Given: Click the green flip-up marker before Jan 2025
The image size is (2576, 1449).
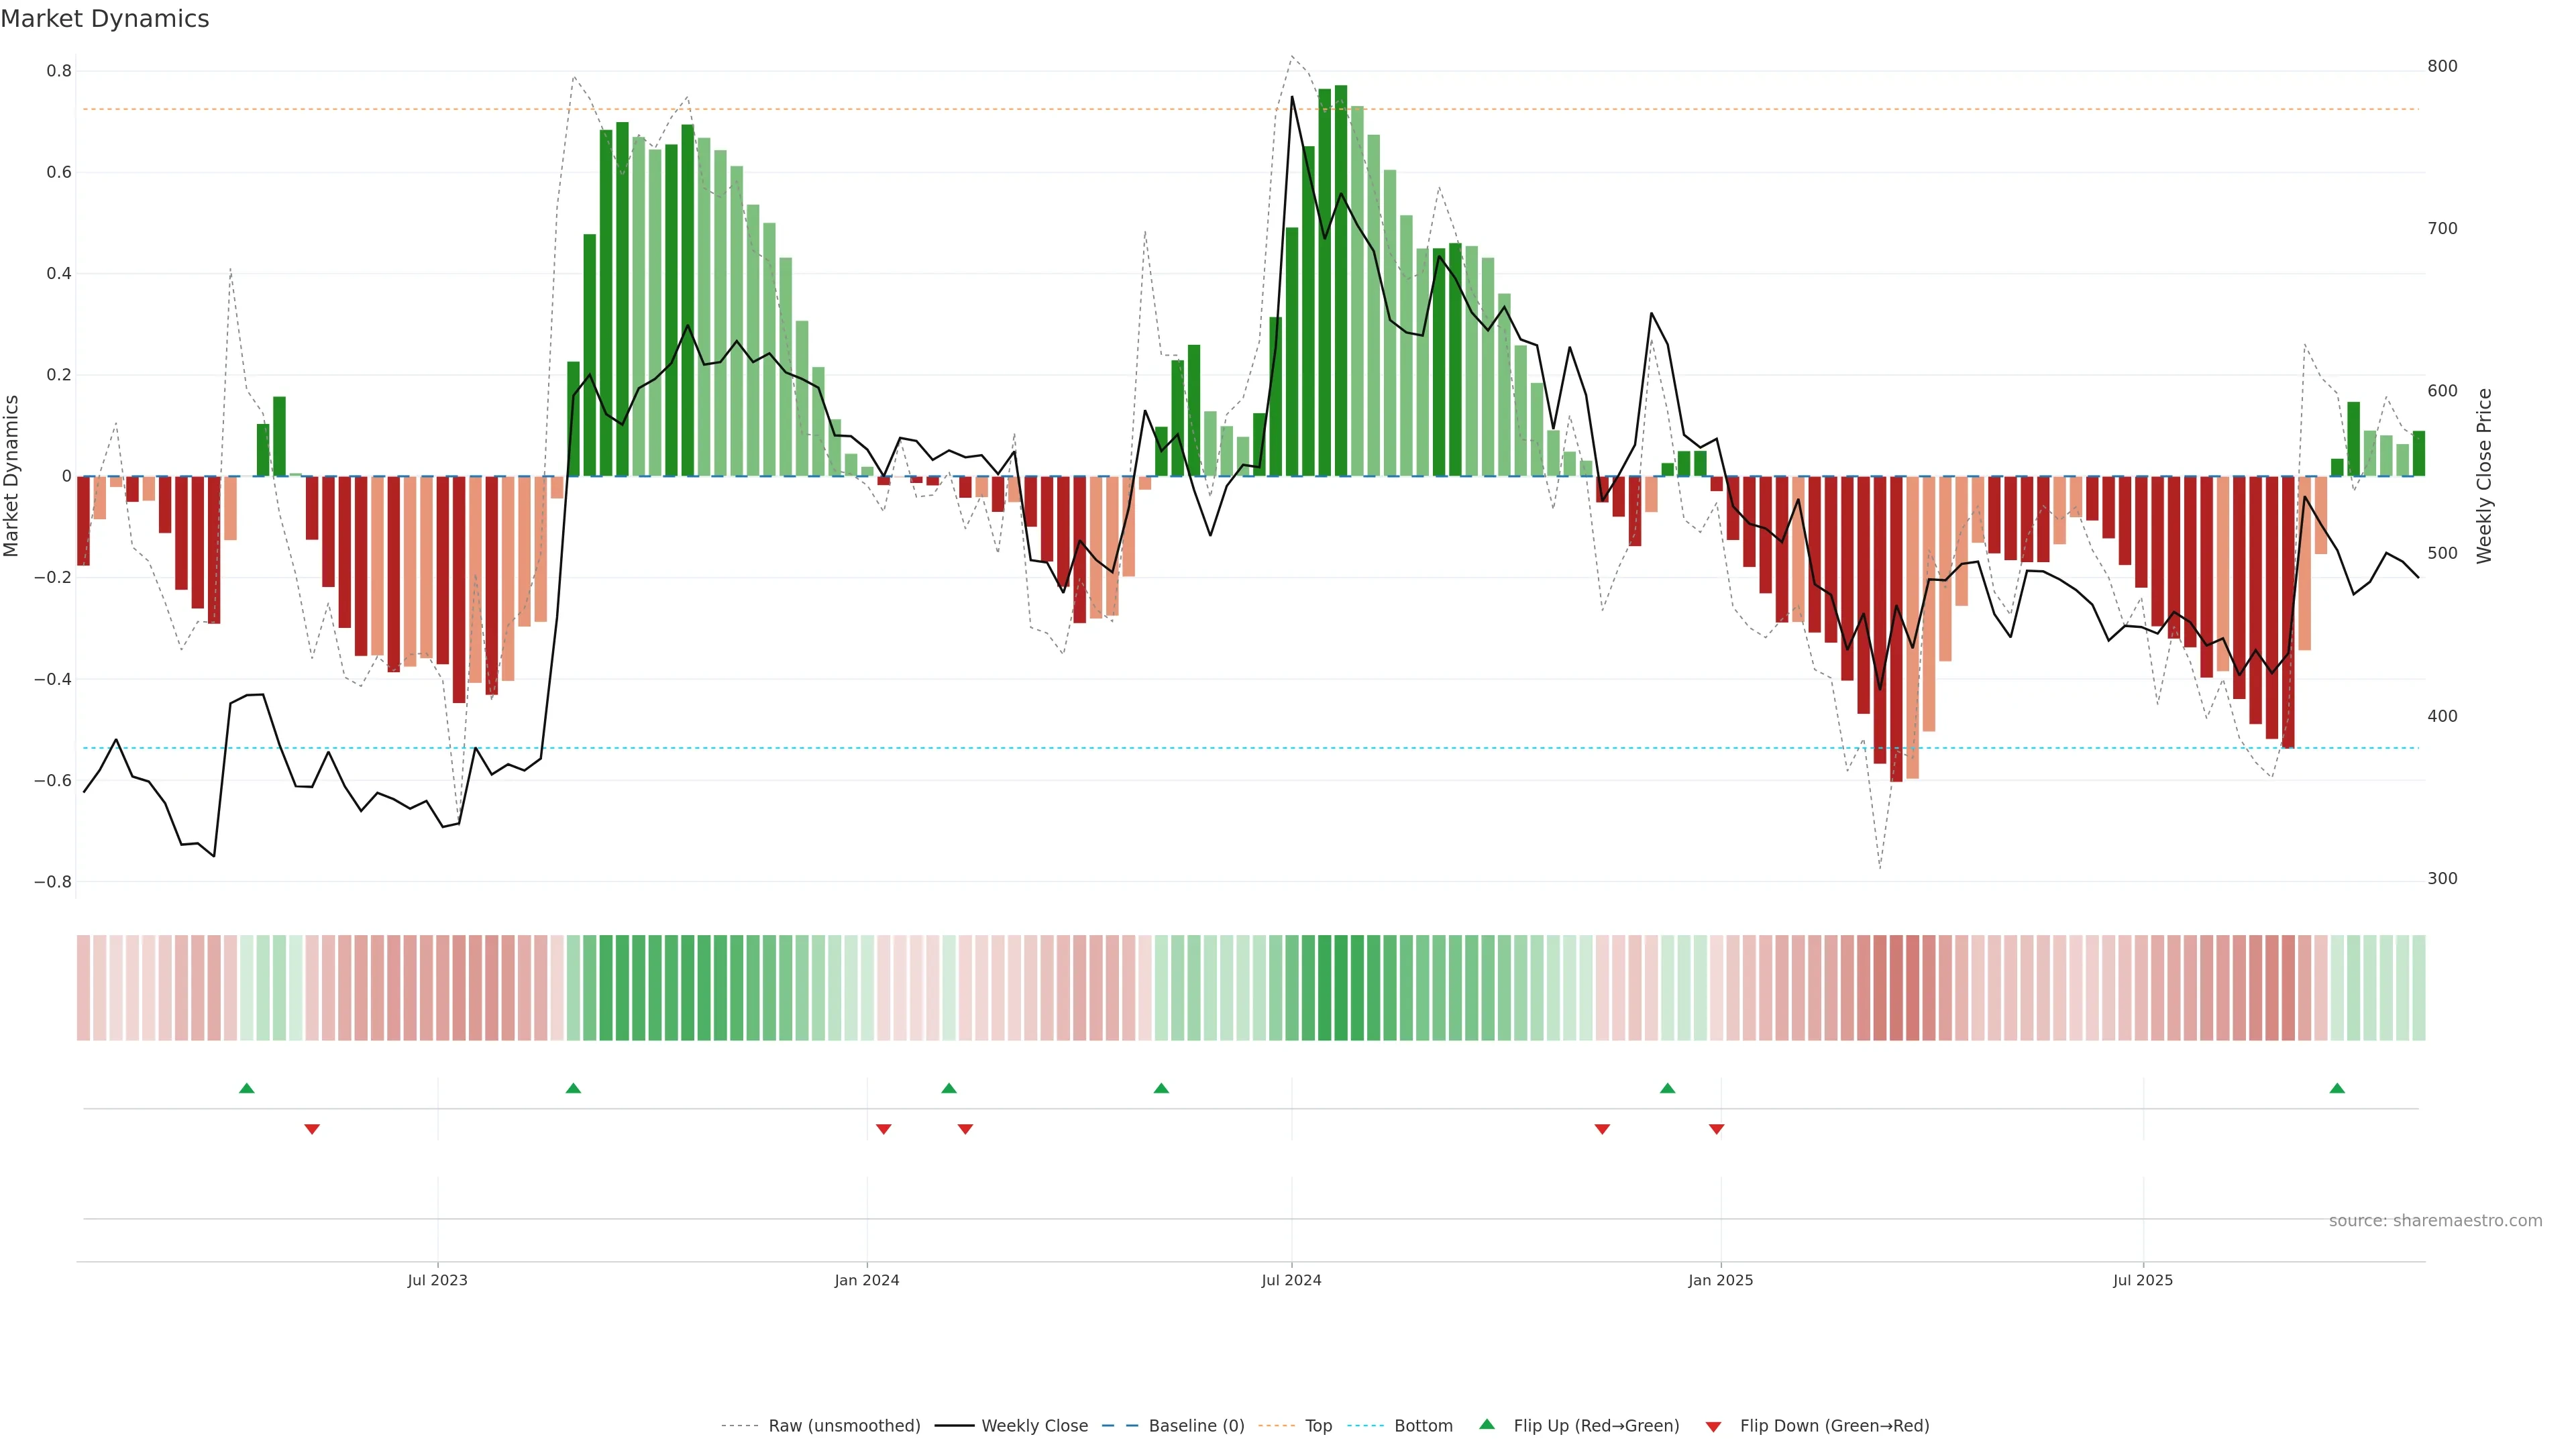Looking at the screenshot, I should pyautogui.click(x=1667, y=1088).
